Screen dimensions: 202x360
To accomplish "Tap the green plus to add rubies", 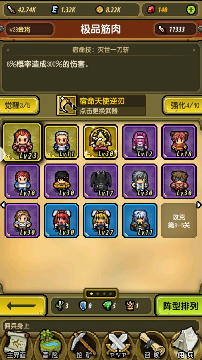I will tap(191, 10).
